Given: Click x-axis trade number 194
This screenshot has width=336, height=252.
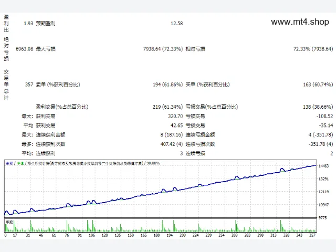Looking at the screenshot, I should (170, 235).
